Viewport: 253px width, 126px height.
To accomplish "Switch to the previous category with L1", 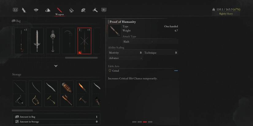I will point(15,10).
